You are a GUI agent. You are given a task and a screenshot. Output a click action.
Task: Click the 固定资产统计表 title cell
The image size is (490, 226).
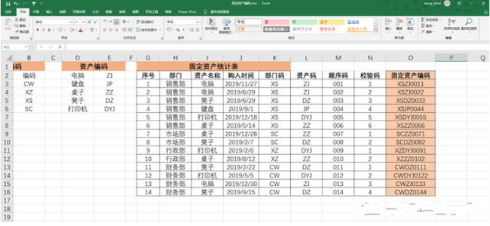(213, 66)
